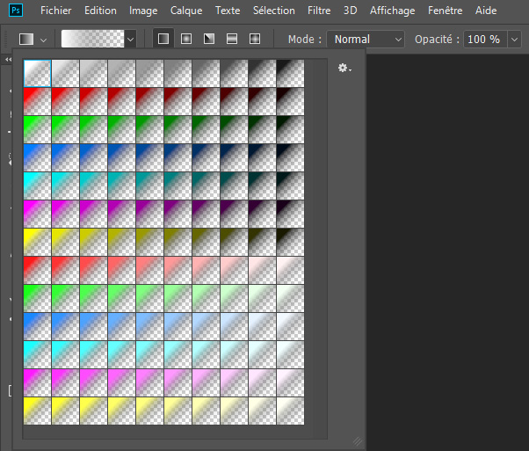Expand the tool preset picker arrow

[x=43, y=40]
